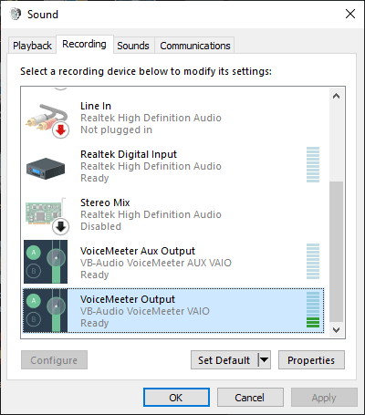Click the Properties button

click(311, 360)
